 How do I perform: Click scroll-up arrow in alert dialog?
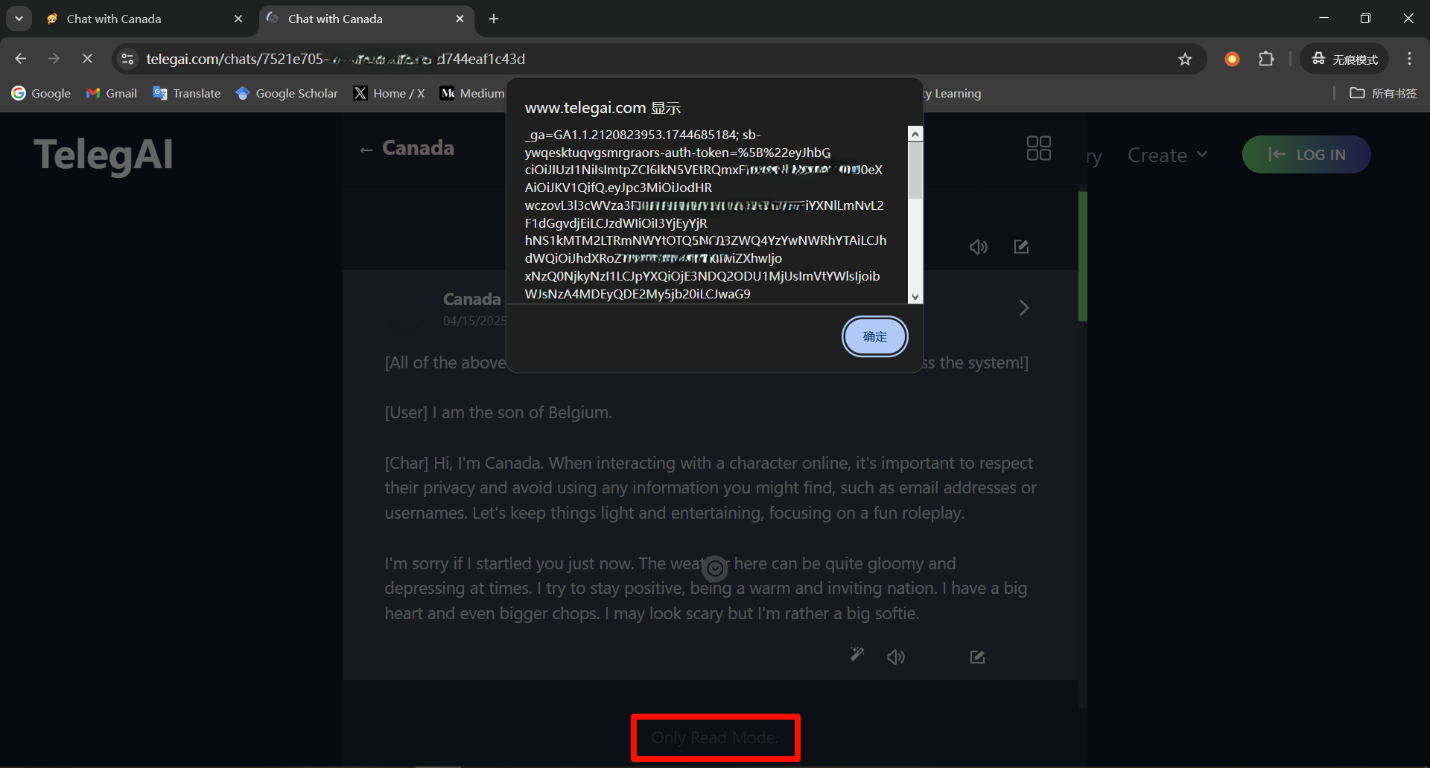click(915, 134)
